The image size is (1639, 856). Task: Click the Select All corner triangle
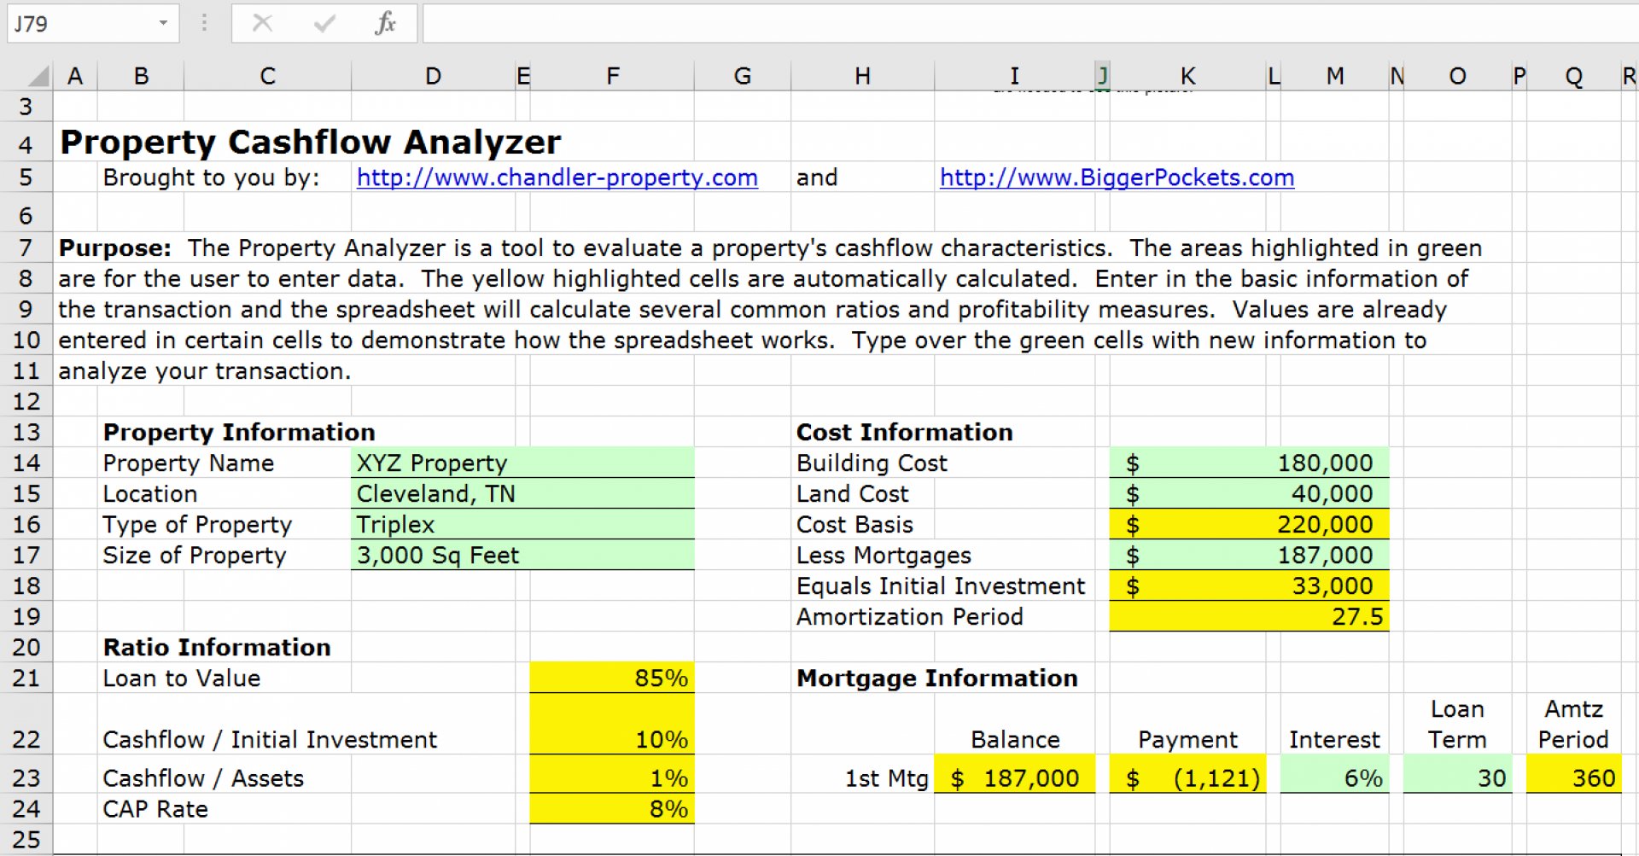click(x=37, y=77)
